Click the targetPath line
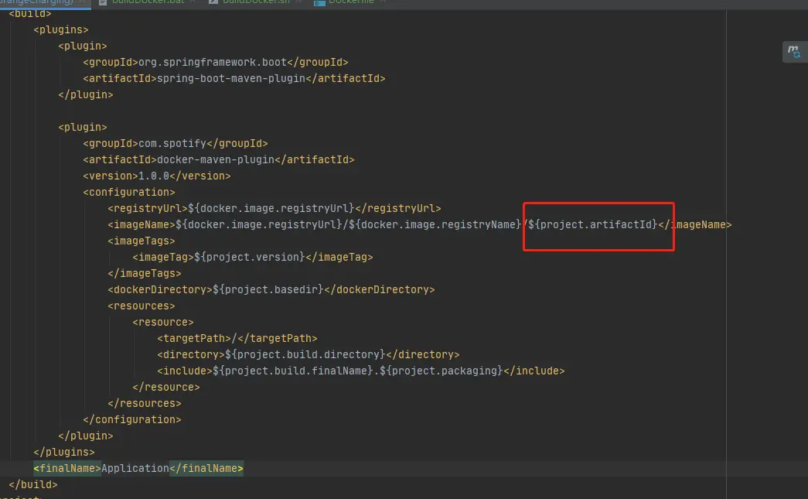 tap(237, 338)
